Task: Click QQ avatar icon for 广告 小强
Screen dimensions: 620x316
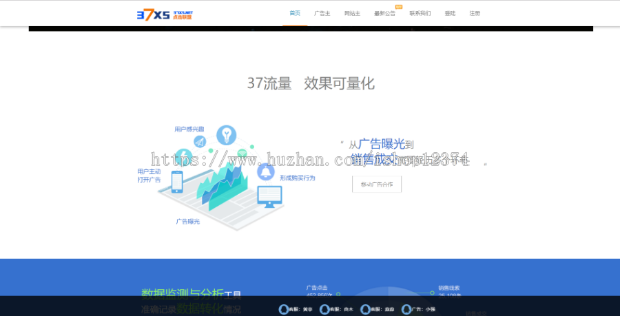Action: pyautogui.click(x=406, y=309)
